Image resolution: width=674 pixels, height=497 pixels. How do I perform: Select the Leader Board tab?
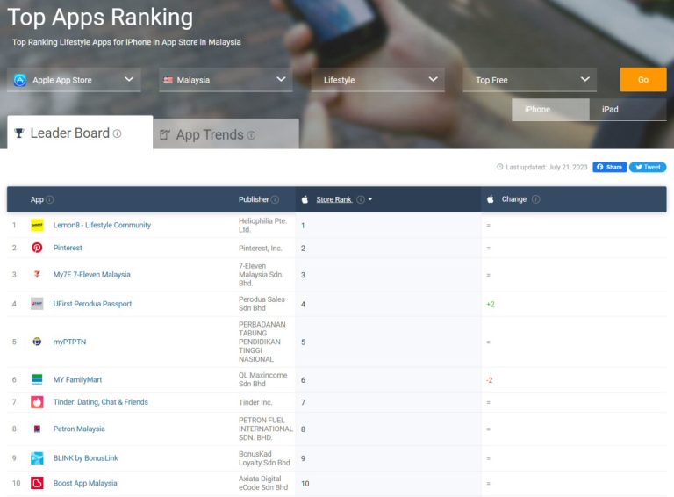point(69,133)
